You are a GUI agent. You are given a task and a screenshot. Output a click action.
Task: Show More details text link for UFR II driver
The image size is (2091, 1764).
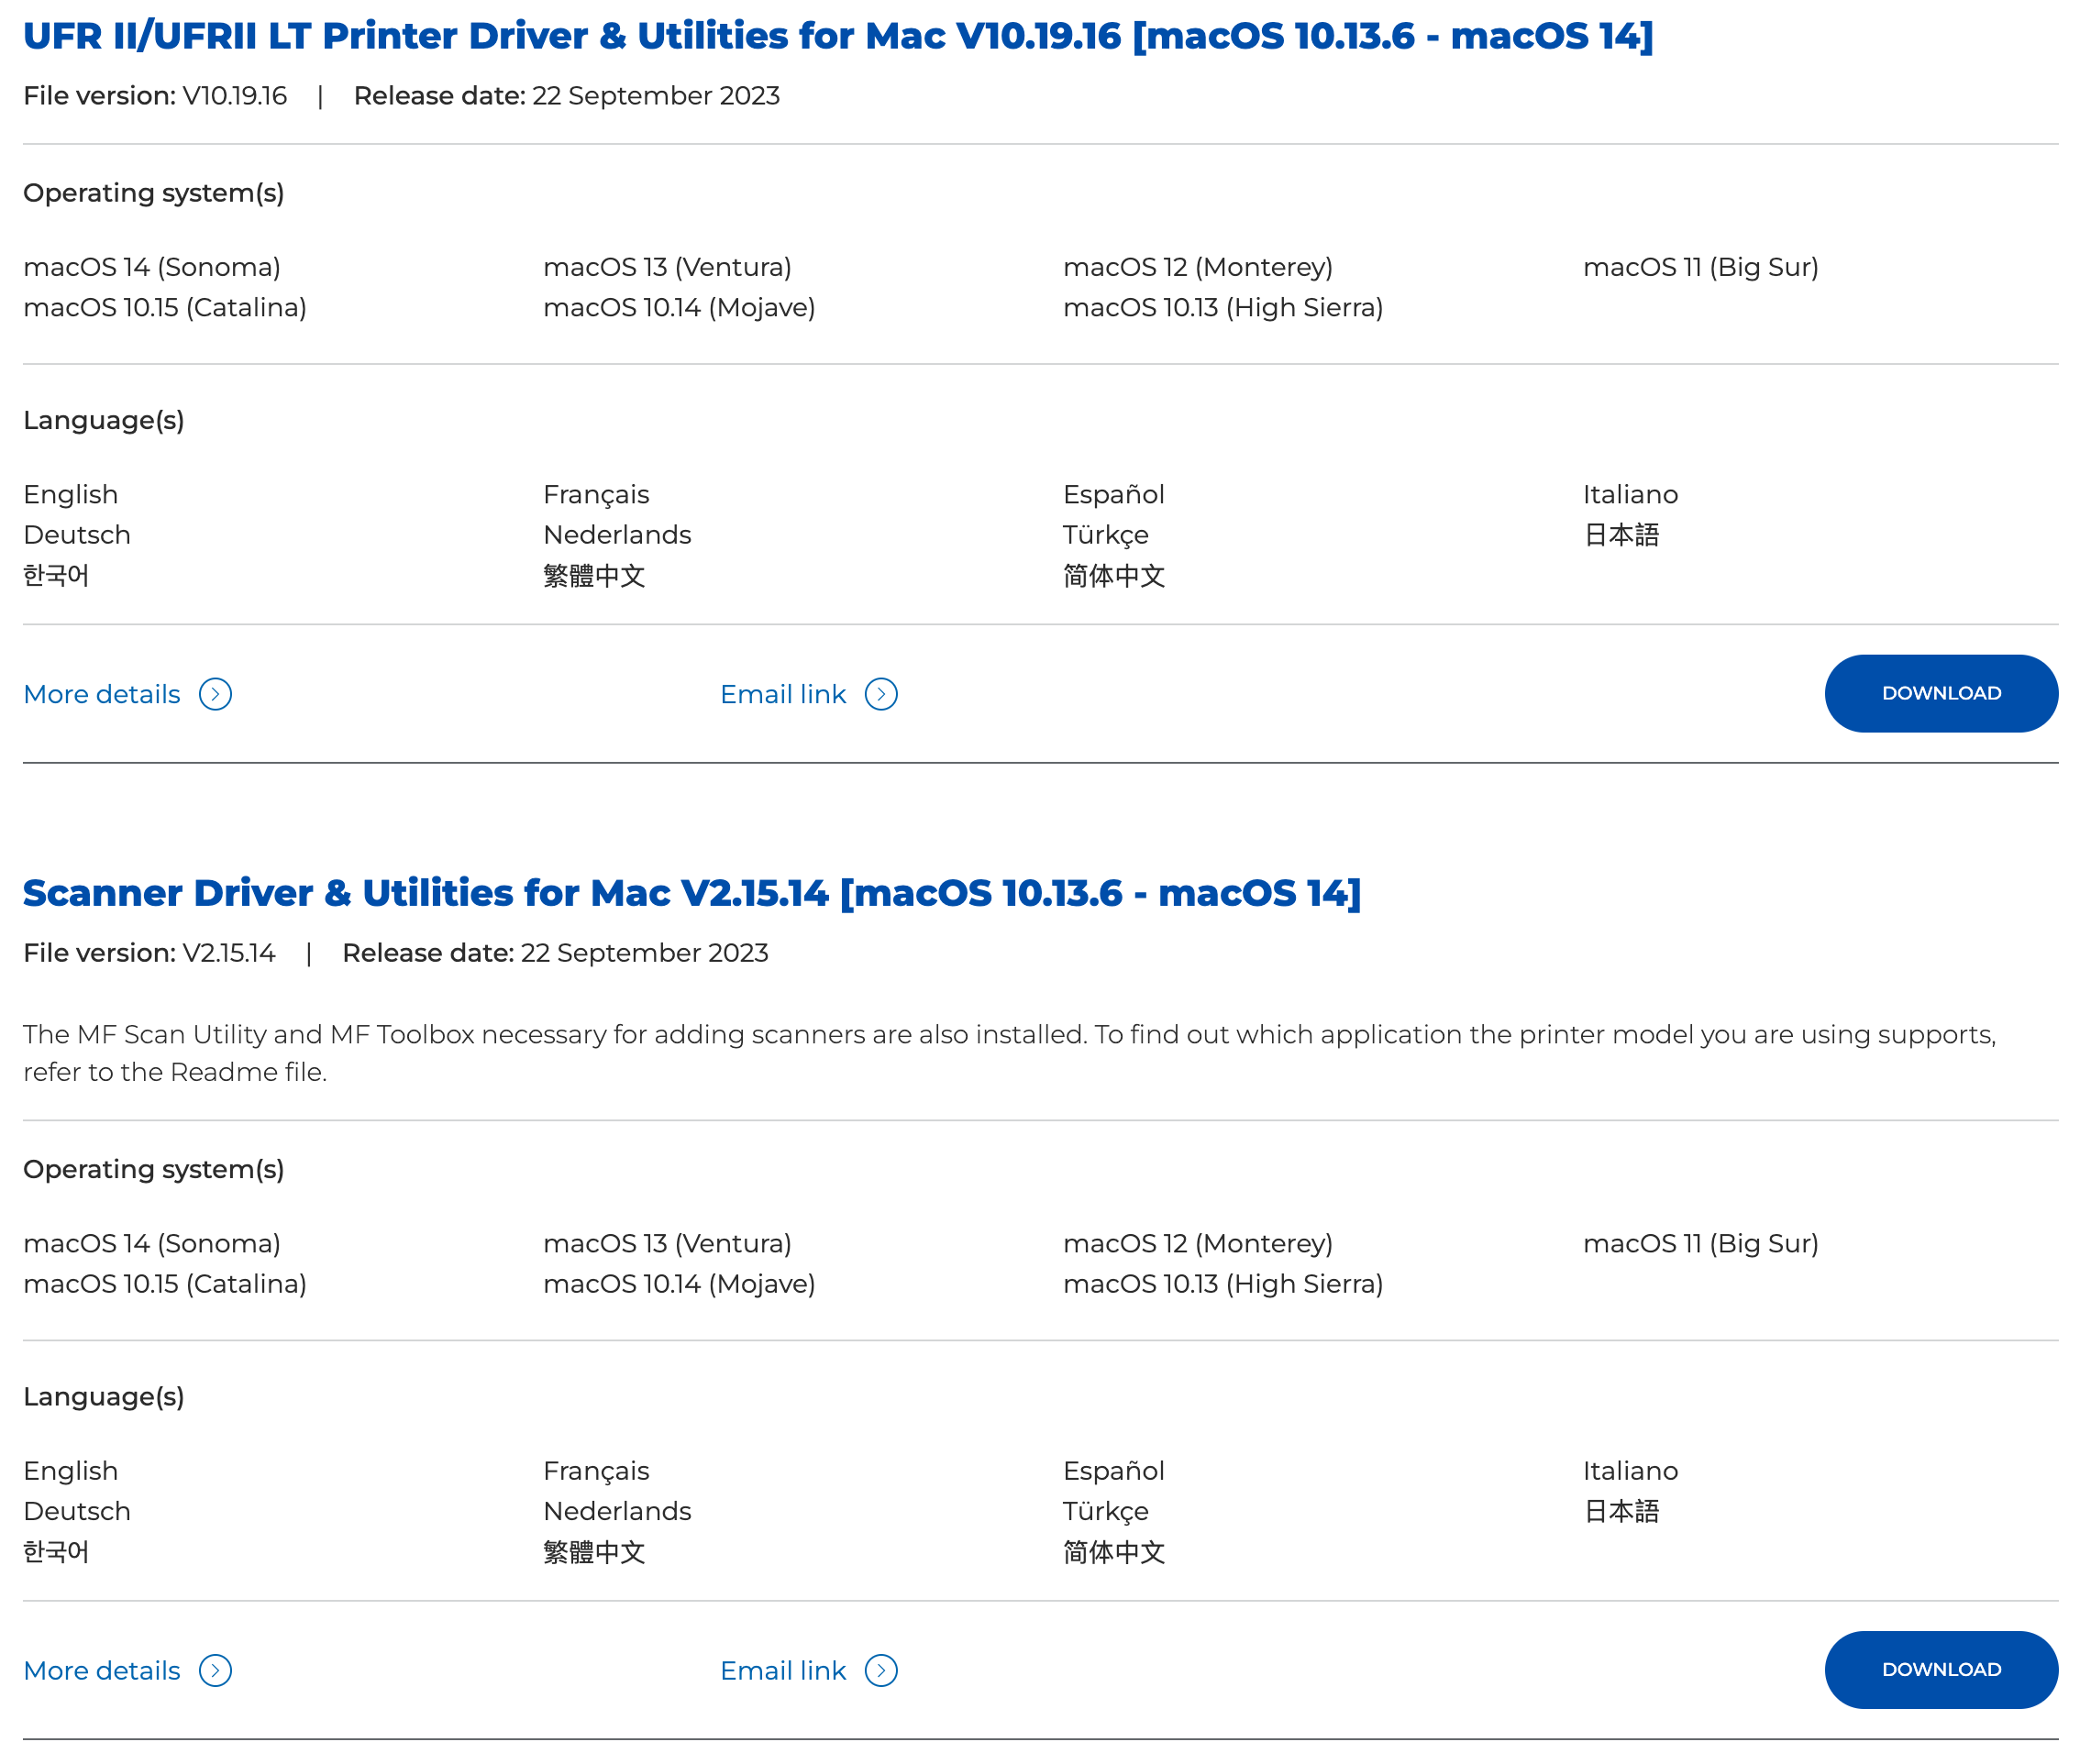[102, 694]
